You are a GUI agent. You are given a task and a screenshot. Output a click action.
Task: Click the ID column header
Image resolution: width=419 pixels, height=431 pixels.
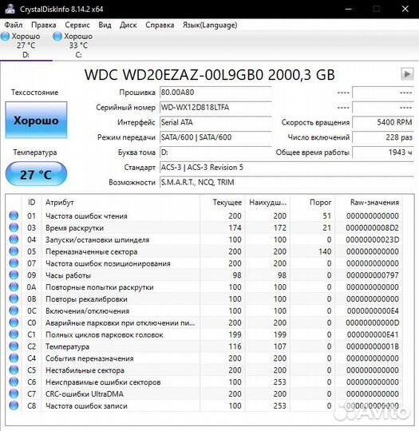31,202
